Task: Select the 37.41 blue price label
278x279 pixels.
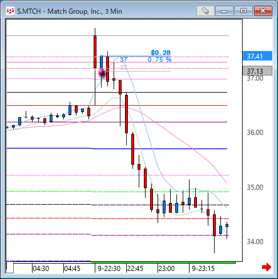Action: click(x=257, y=56)
